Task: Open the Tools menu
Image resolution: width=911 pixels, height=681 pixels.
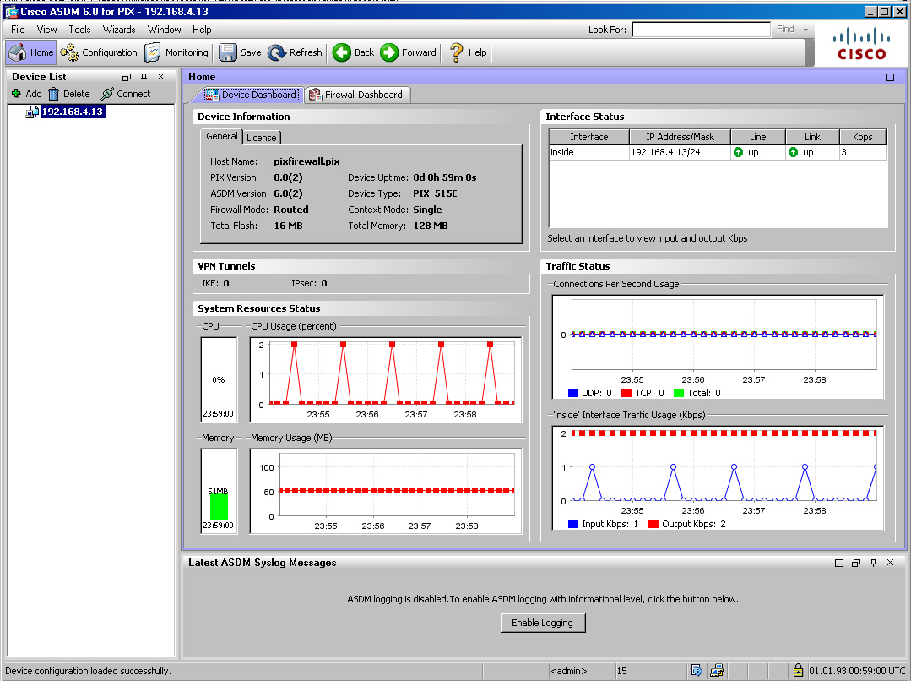Action: click(x=79, y=30)
